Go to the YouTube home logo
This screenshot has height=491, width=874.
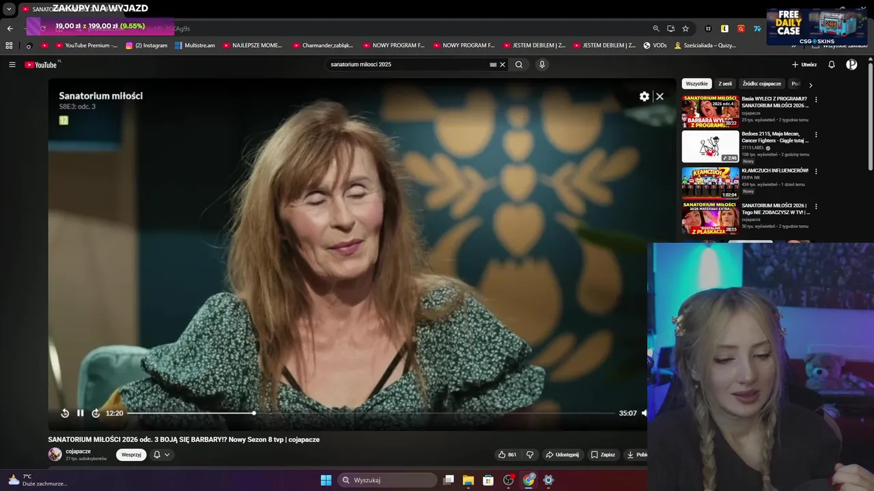click(41, 65)
